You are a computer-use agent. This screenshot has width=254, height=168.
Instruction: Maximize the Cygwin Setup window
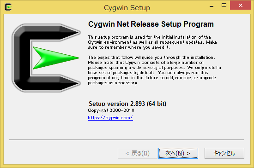tap(224, 6)
